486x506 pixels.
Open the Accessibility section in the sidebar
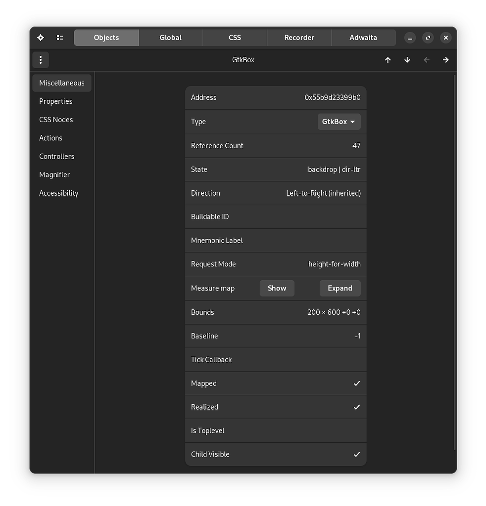[x=58, y=193]
